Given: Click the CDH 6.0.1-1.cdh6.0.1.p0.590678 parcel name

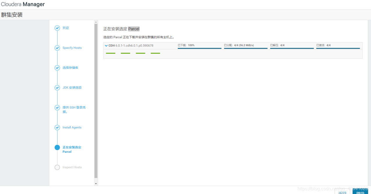Looking at the screenshot, I should [x=131, y=46].
